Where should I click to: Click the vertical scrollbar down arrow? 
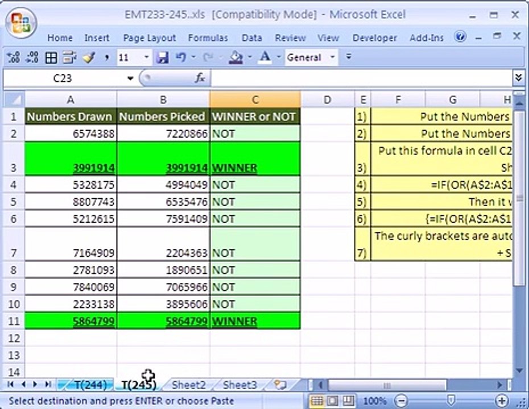(x=519, y=370)
